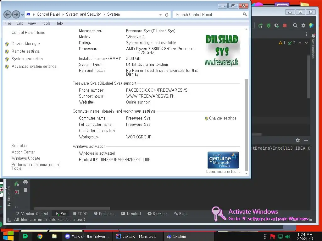Open the editor tabs three-dots menu in IntelliJ

coord(306,34)
